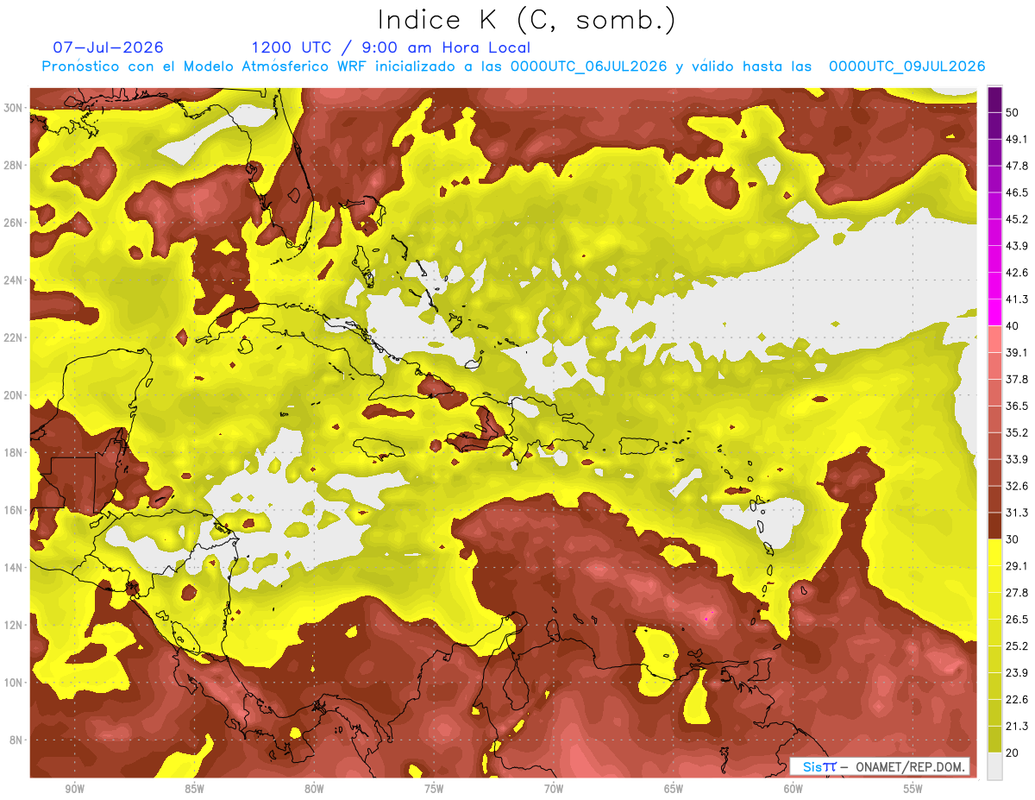The height and width of the screenshot is (800, 1035).
Task: Click the colorbar label '35.2'
Action: point(1017,433)
